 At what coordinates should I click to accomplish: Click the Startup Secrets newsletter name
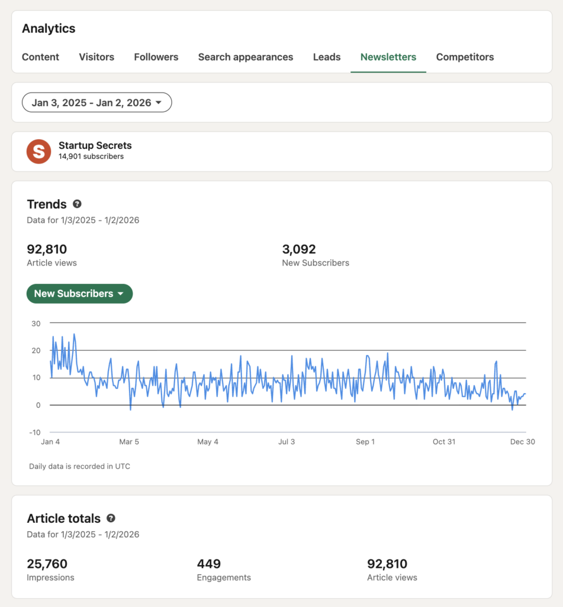[95, 145]
